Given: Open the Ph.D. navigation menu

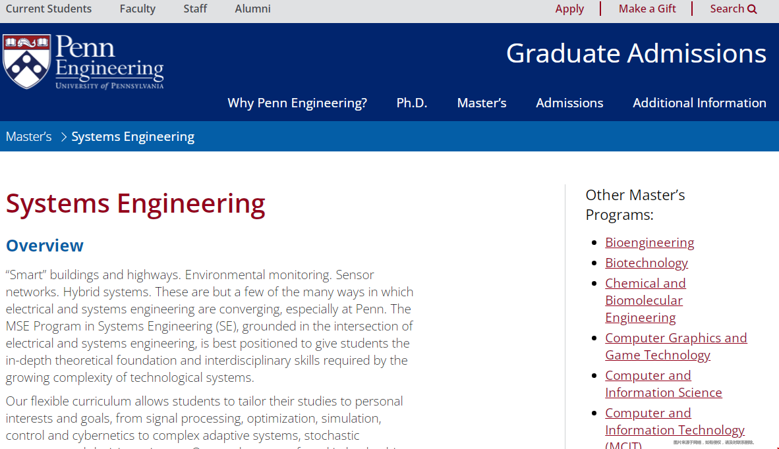Looking at the screenshot, I should [412, 103].
